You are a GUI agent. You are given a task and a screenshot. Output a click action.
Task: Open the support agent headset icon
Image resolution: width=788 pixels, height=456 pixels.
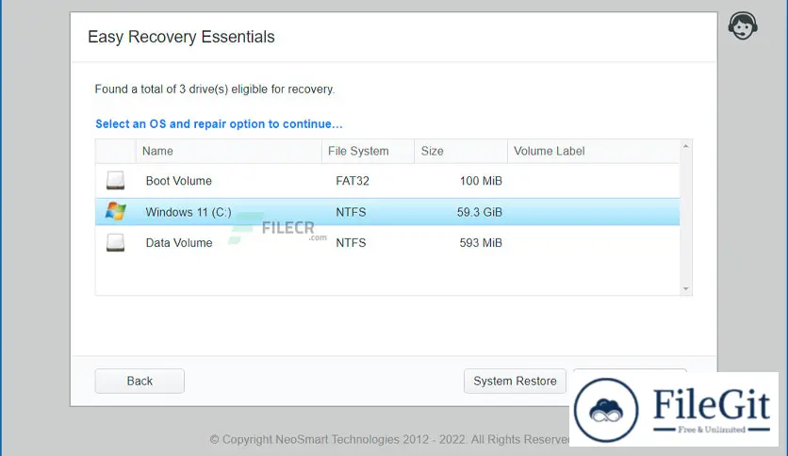click(x=743, y=25)
